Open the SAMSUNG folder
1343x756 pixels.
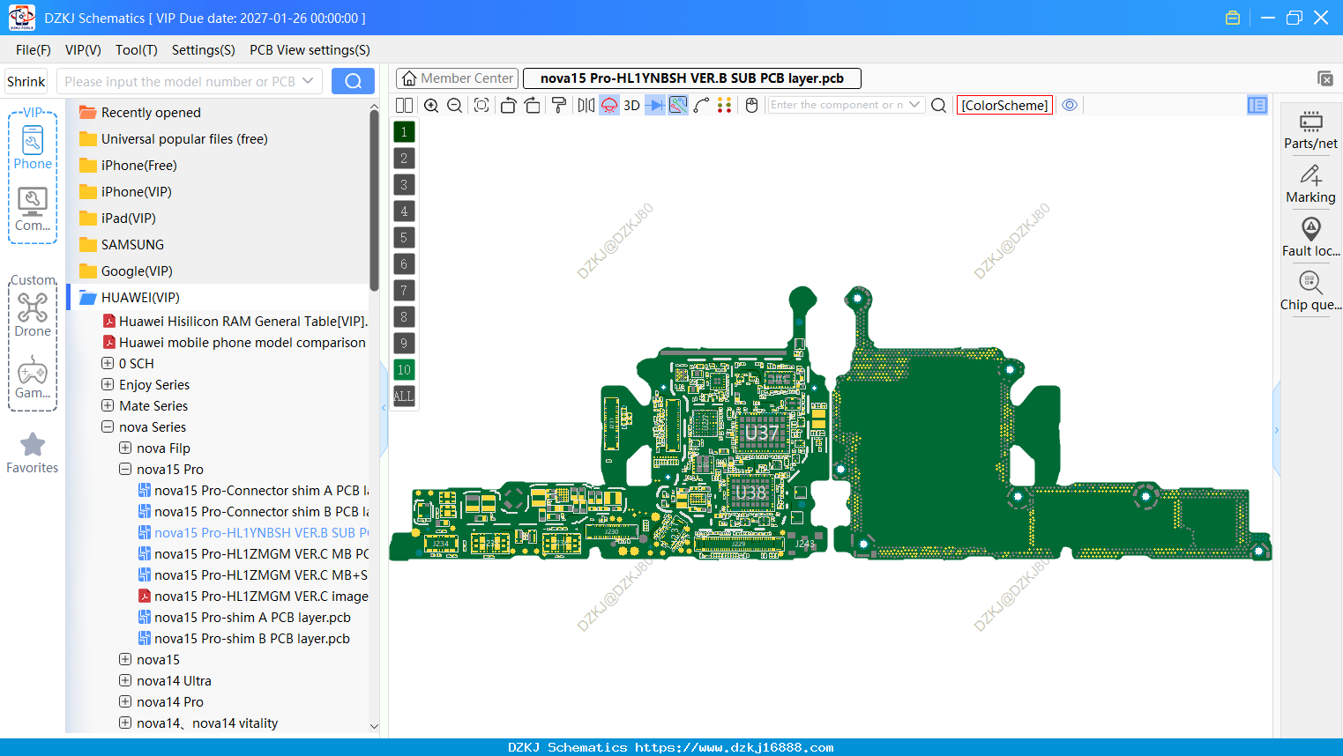pos(132,244)
